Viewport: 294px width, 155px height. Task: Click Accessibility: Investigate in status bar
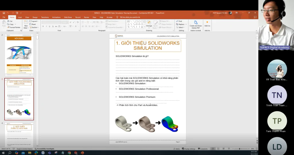point(45,149)
